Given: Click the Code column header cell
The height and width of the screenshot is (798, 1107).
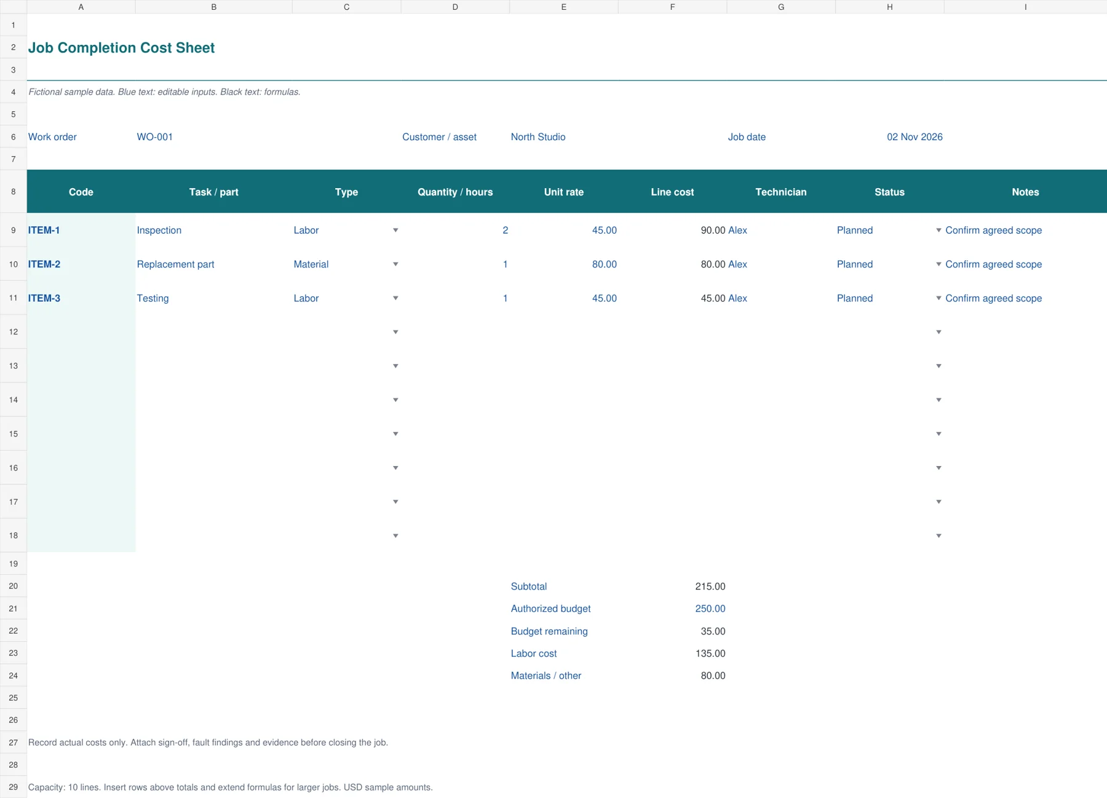Looking at the screenshot, I should click(x=81, y=192).
